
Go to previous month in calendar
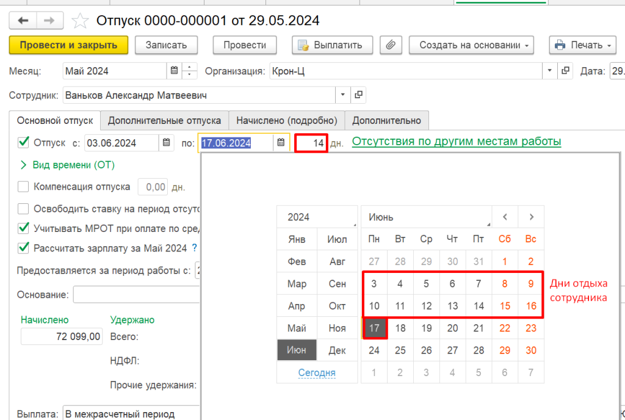coord(505,217)
